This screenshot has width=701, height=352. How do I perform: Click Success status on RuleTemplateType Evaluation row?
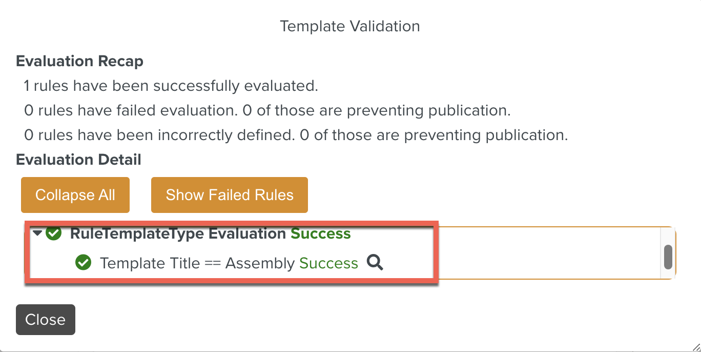(x=321, y=234)
